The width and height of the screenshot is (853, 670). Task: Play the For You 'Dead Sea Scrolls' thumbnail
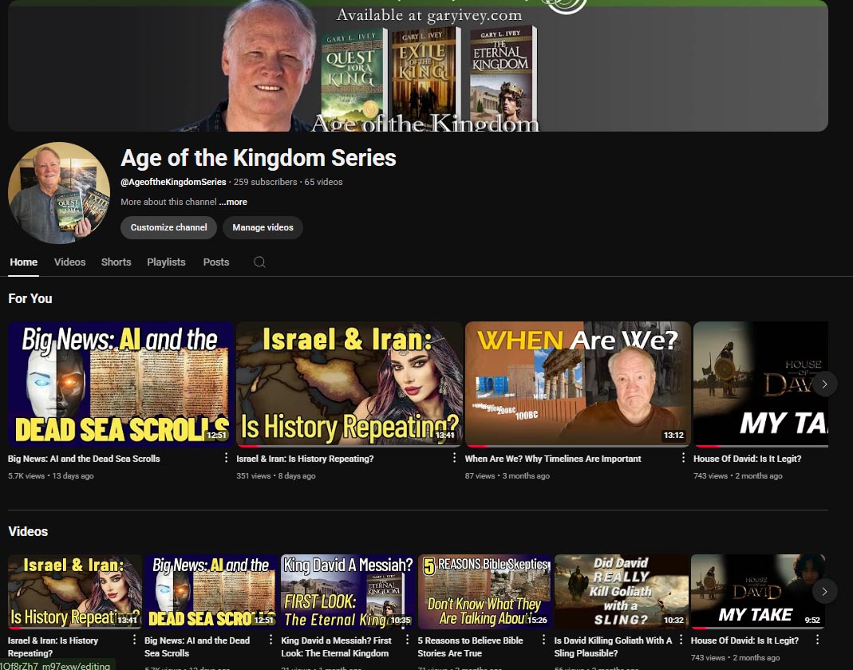(120, 384)
